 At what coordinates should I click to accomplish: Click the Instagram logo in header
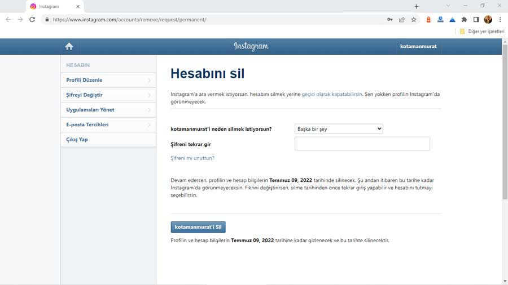[251, 46]
